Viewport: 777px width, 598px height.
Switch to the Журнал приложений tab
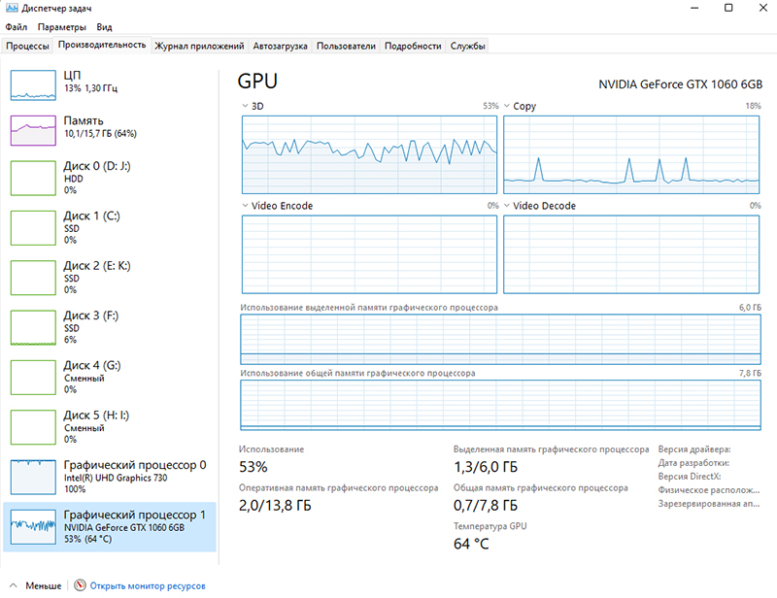199,46
